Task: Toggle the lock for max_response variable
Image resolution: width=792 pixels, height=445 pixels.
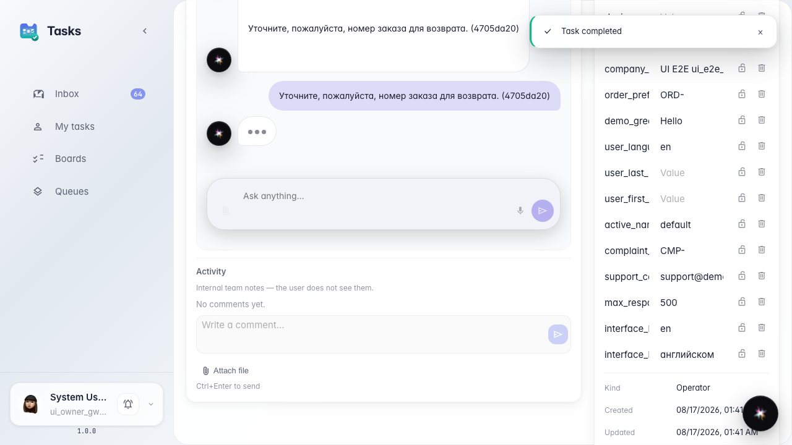Action: point(742,302)
